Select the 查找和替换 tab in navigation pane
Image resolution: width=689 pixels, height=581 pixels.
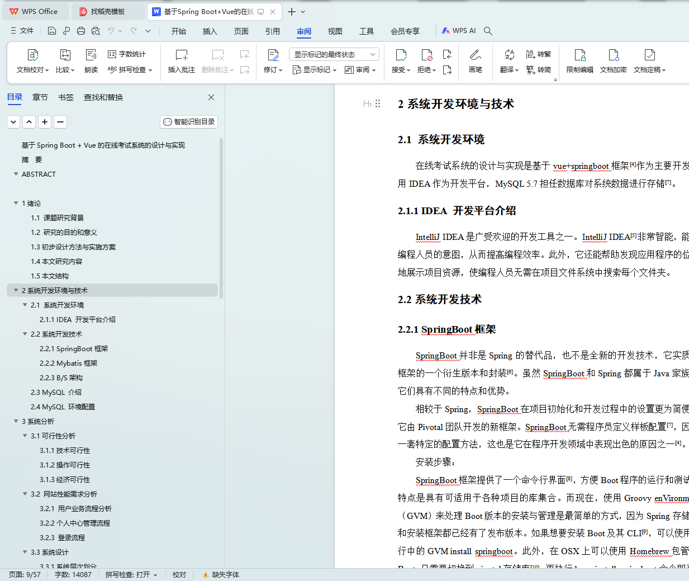tap(103, 97)
